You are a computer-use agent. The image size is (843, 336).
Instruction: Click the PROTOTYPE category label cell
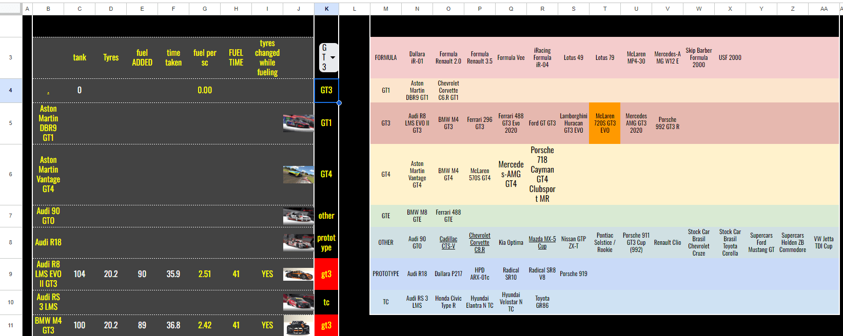click(386, 274)
